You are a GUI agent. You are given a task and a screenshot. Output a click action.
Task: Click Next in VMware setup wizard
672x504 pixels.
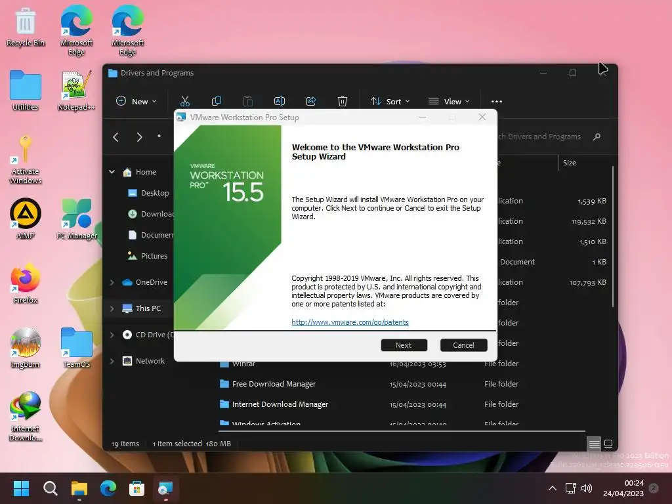pyautogui.click(x=404, y=345)
